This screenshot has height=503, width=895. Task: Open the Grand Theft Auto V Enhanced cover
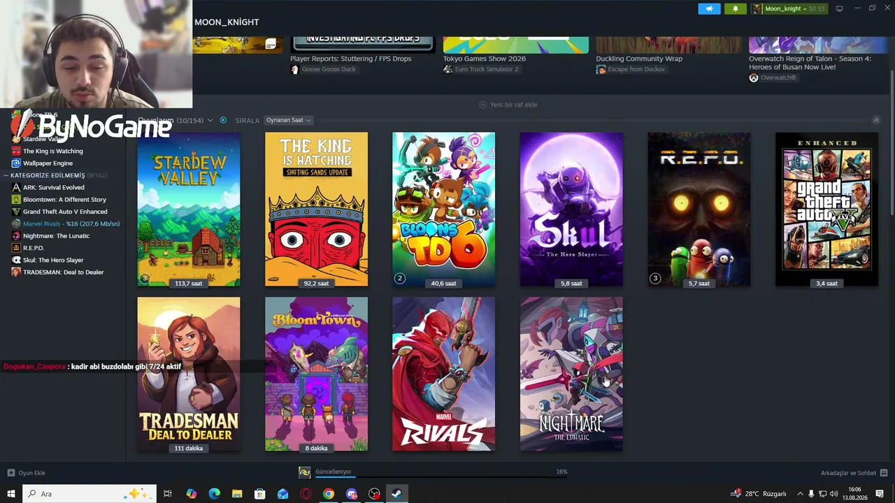point(826,209)
